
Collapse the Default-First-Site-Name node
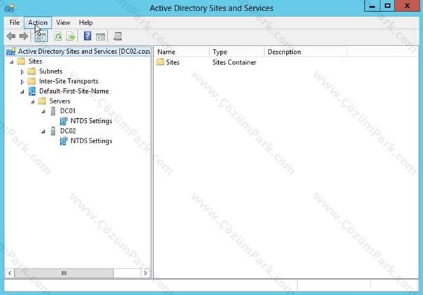point(22,92)
